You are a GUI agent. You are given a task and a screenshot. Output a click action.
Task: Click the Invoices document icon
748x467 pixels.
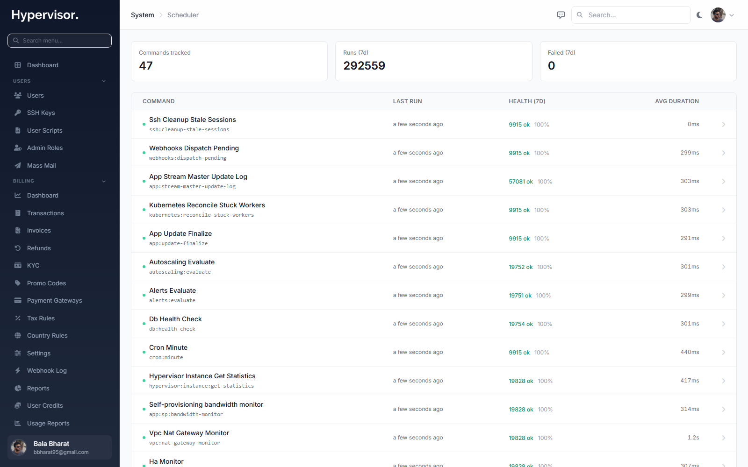coord(18,230)
